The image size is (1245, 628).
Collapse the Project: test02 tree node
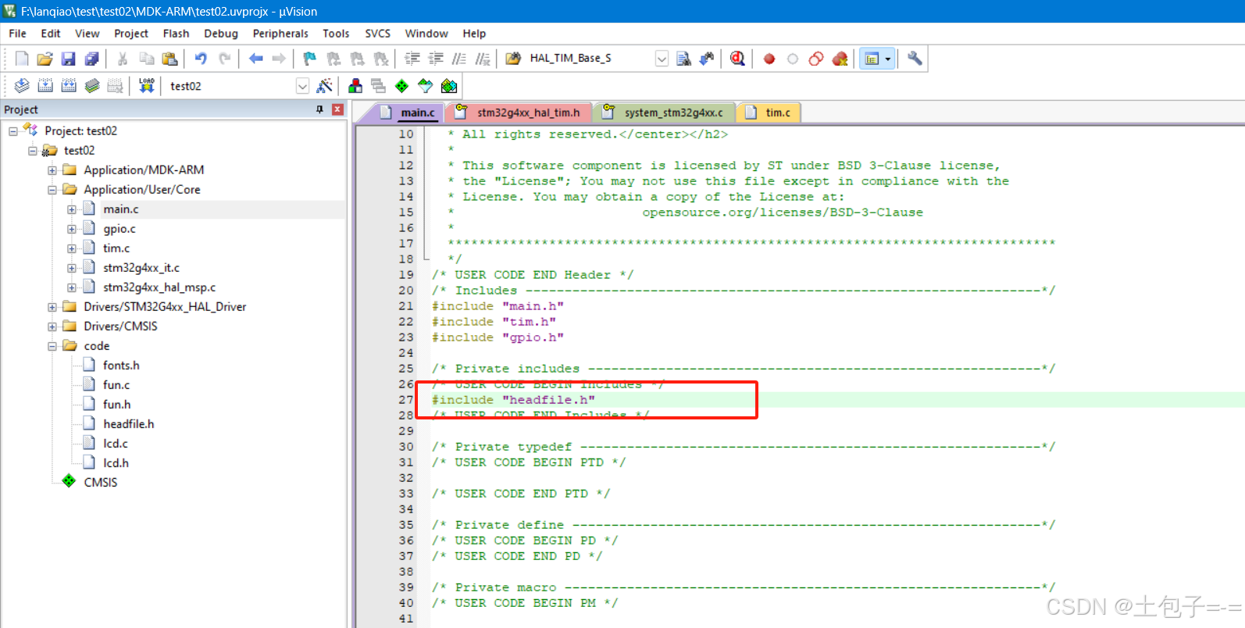tap(13, 131)
